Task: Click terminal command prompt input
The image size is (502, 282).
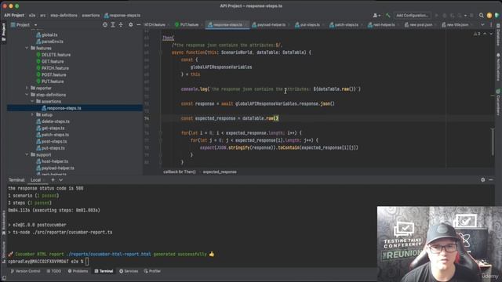Action: pos(87,262)
